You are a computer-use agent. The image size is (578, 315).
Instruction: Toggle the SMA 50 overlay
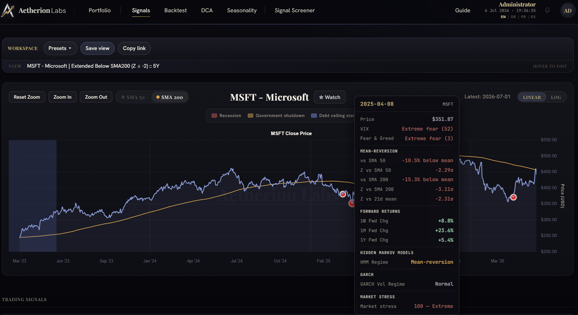[133, 97]
